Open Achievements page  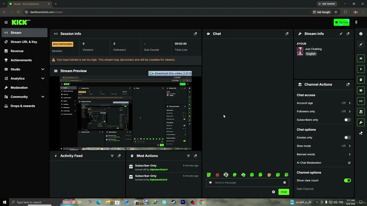[24, 60]
